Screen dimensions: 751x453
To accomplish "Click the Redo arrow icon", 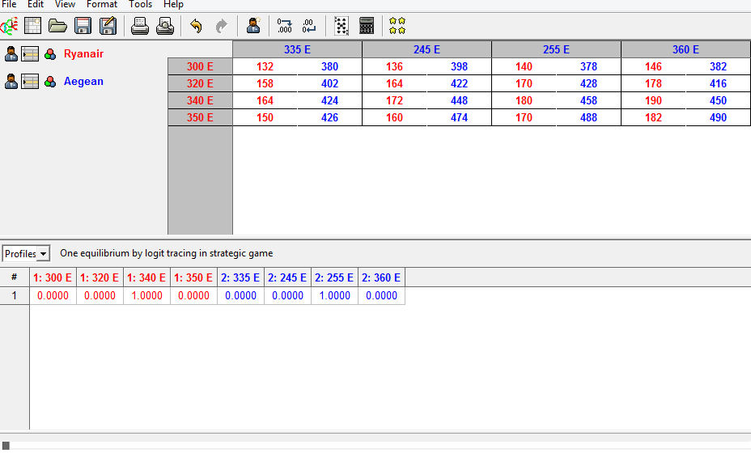I will (221, 26).
